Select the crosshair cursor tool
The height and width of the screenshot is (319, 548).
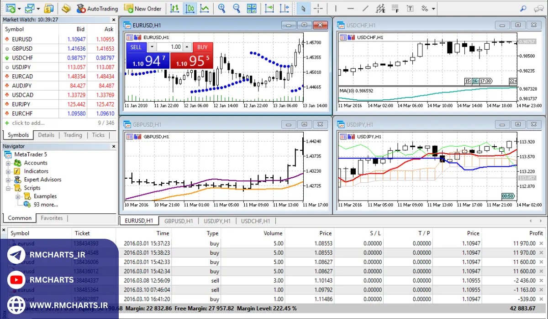point(318,8)
